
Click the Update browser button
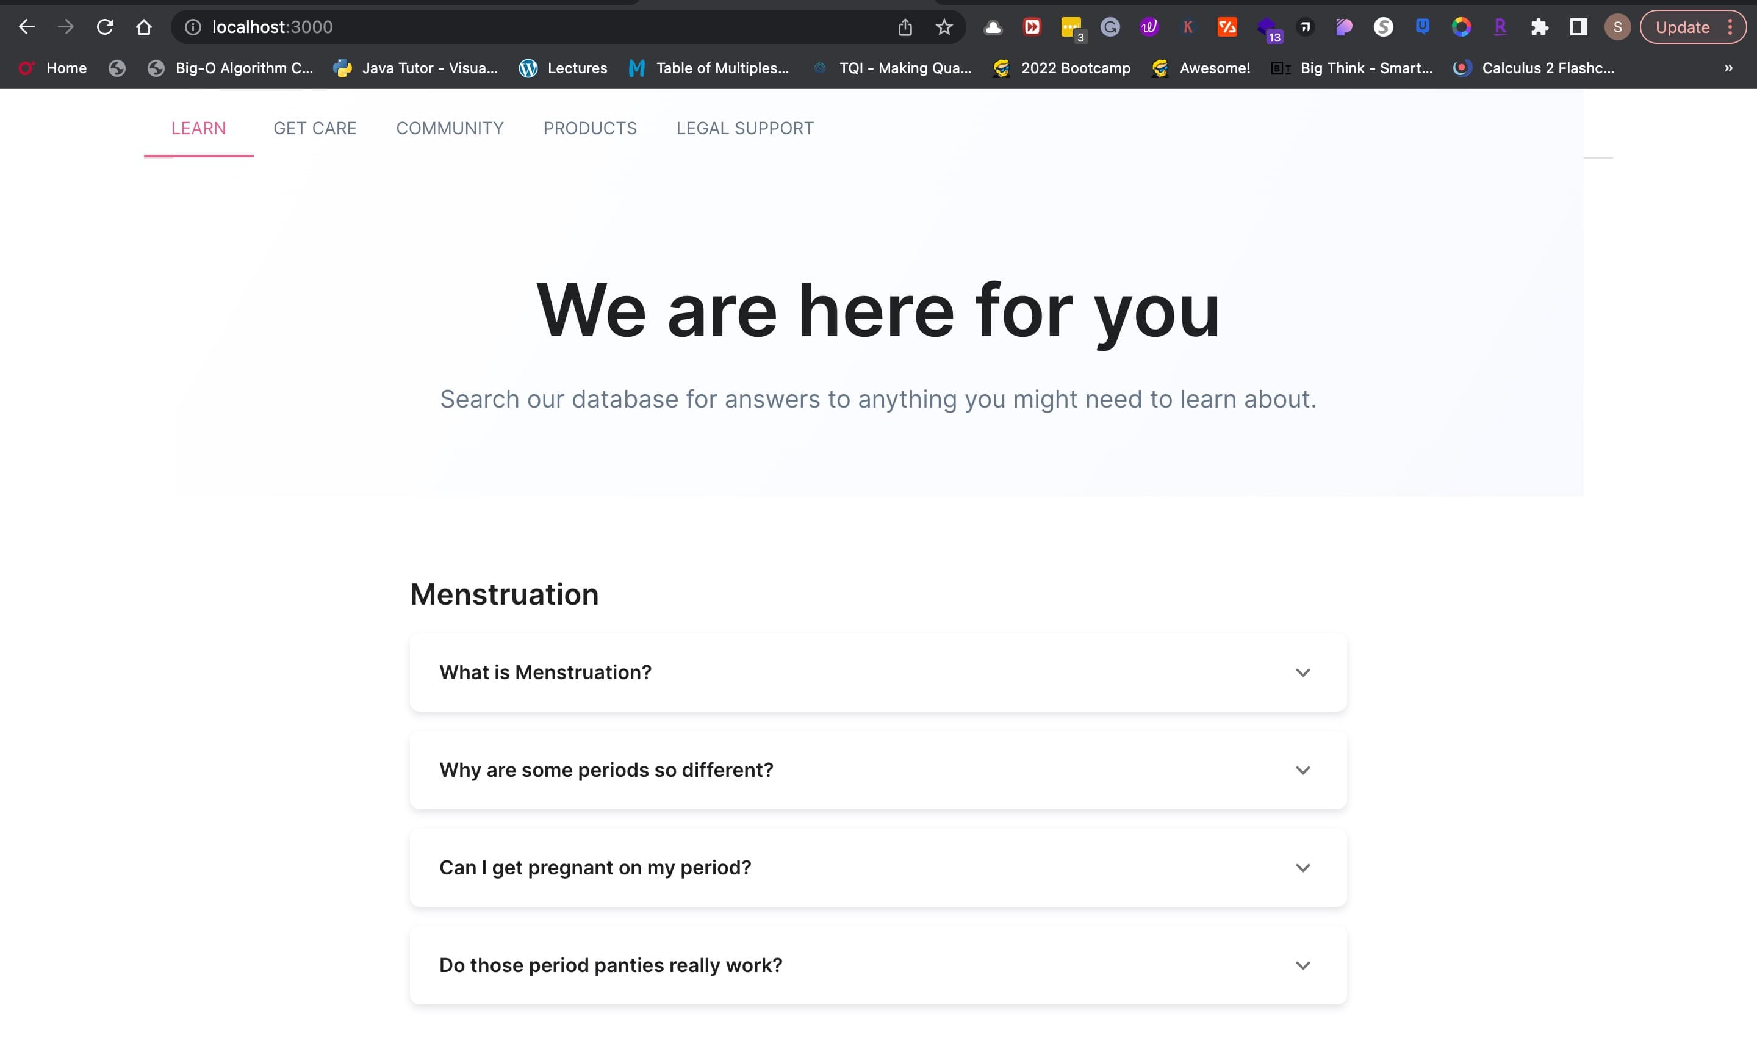pyautogui.click(x=1682, y=27)
